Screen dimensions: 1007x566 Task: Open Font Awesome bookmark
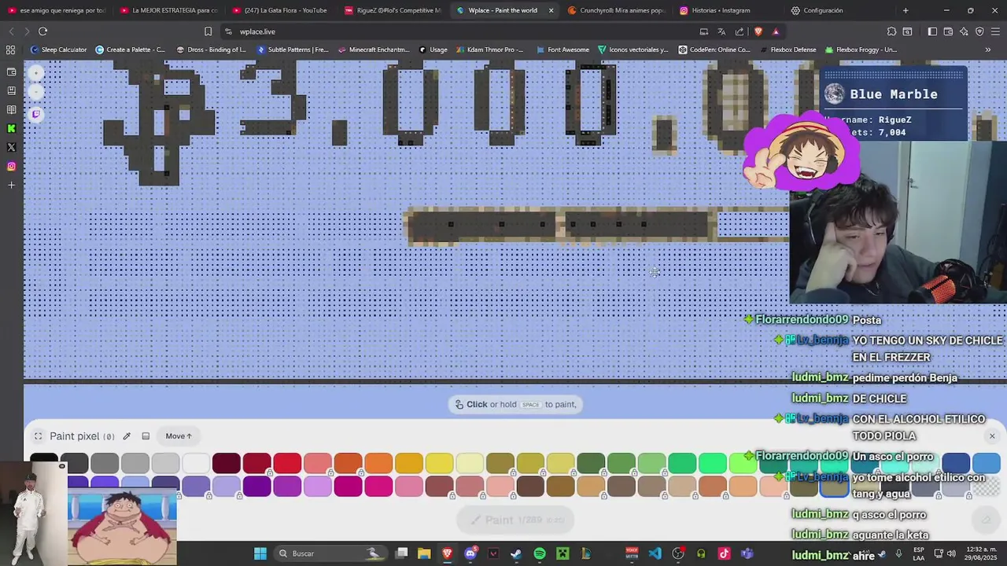click(563, 50)
